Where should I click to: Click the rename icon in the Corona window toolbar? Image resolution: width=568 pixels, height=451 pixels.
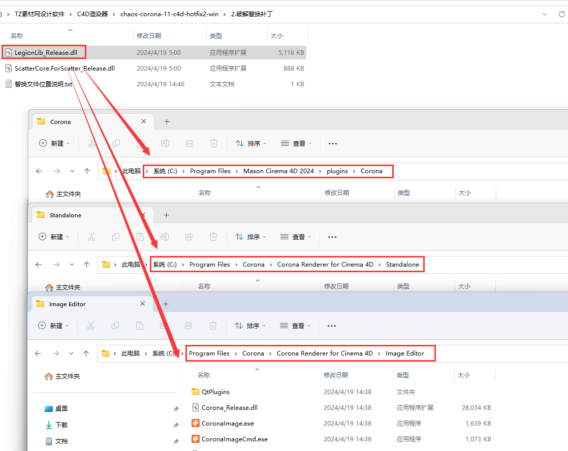coord(165,143)
